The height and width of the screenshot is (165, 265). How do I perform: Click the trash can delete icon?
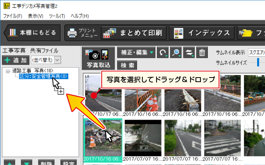tap(202, 52)
